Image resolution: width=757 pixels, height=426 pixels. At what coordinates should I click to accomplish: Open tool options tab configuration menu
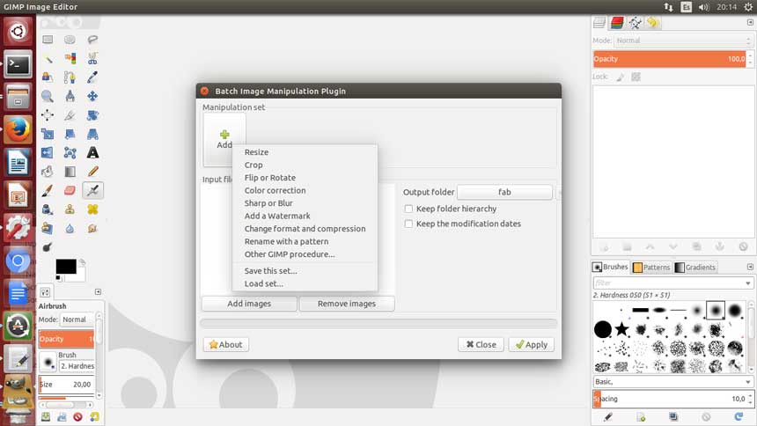click(x=98, y=291)
